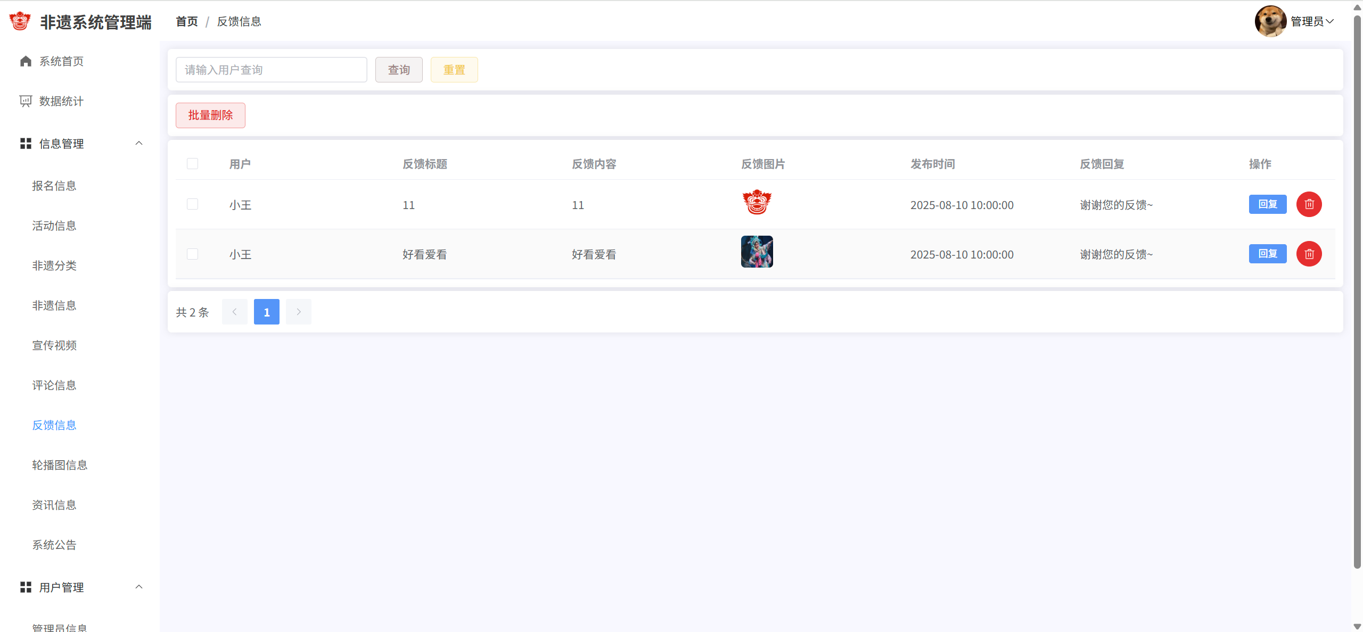Click the grid icon beside 信息管理
The width and height of the screenshot is (1363, 632).
click(26, 144)
